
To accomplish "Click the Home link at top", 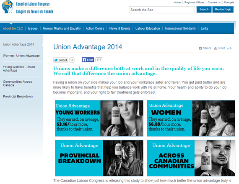I will [177, 3].
